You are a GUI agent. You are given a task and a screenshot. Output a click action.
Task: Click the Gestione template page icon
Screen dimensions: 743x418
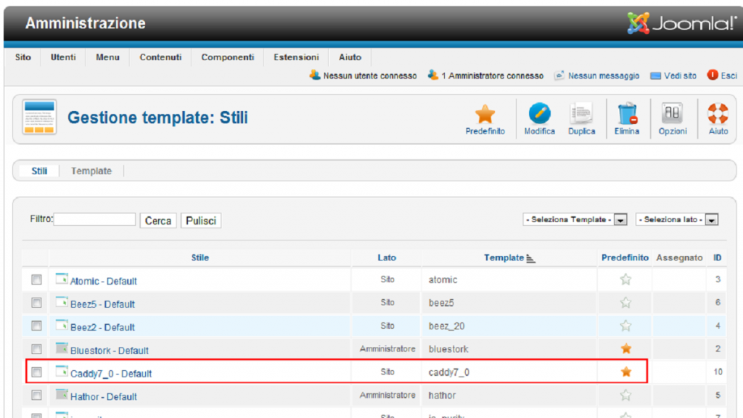39,117
